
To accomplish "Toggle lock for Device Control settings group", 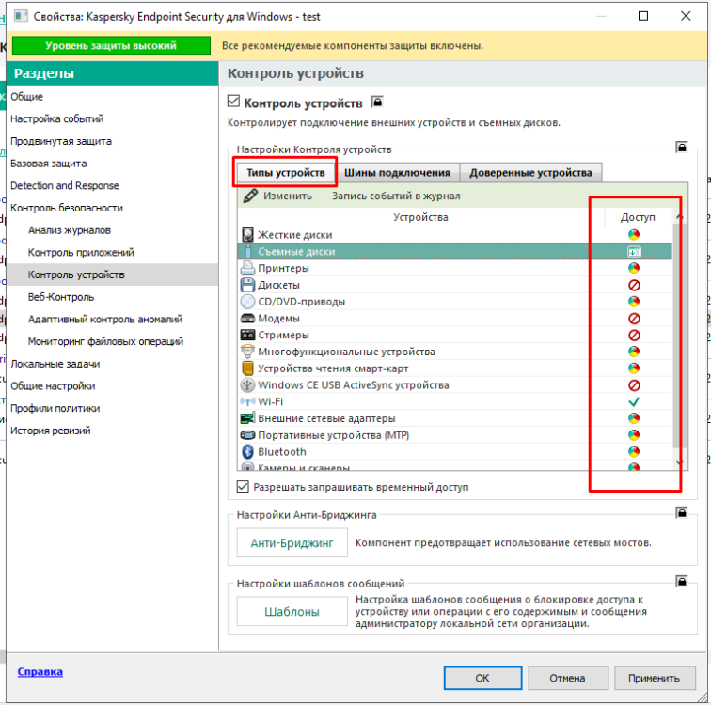I will (682, 147).
